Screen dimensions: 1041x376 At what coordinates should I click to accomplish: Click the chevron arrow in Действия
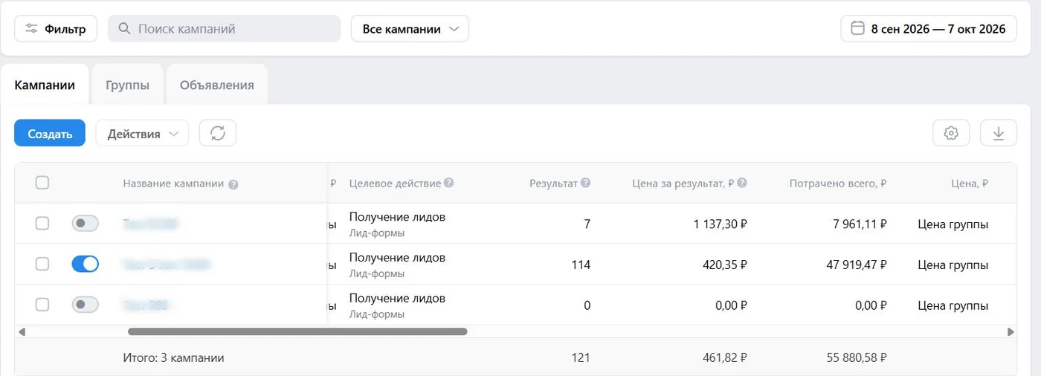click(173, 134)
